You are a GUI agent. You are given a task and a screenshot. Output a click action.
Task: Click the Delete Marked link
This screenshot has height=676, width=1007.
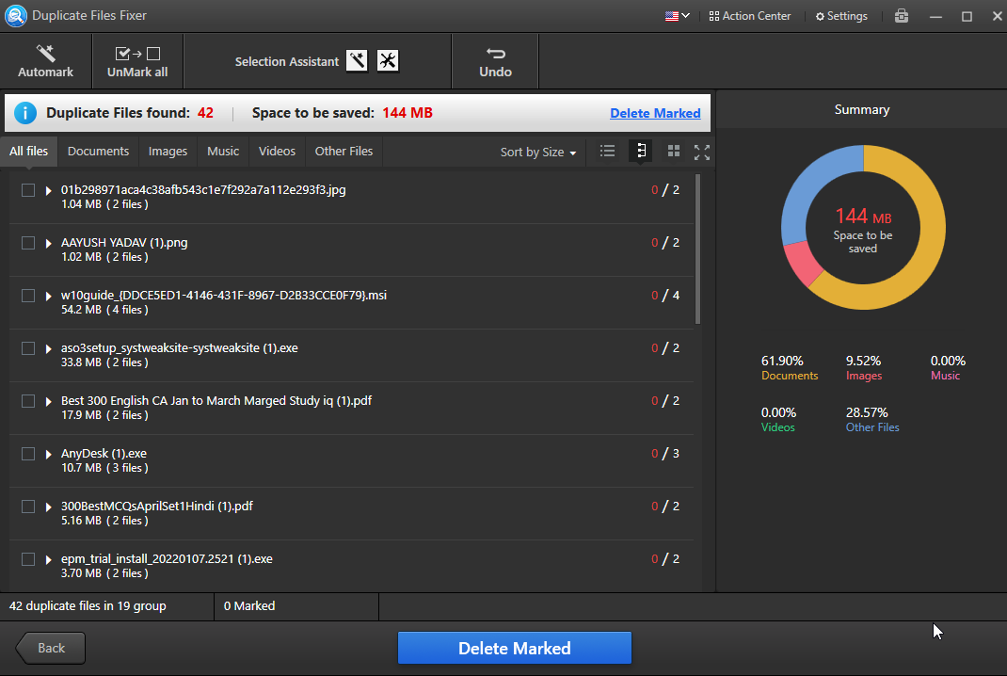(655, 112)
